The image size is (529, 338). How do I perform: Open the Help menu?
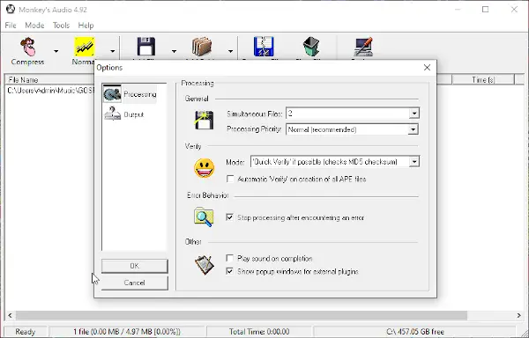(x=86, y=26)
